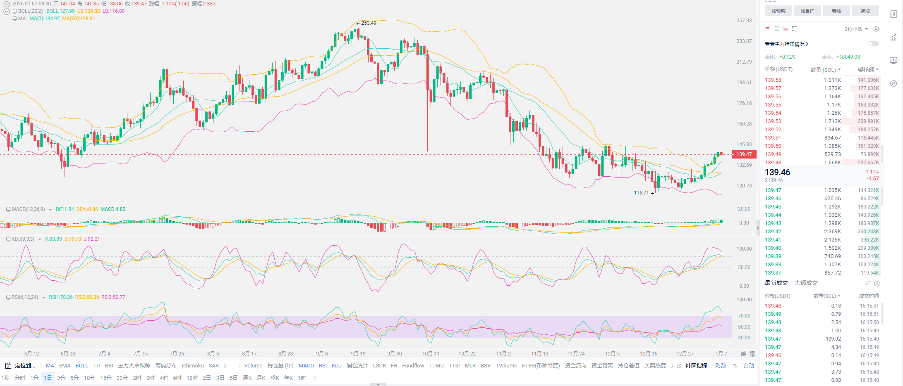Click the red 139.47 current price marker on axis
Viewport: 903px width, 386px height.
point(744,154)
